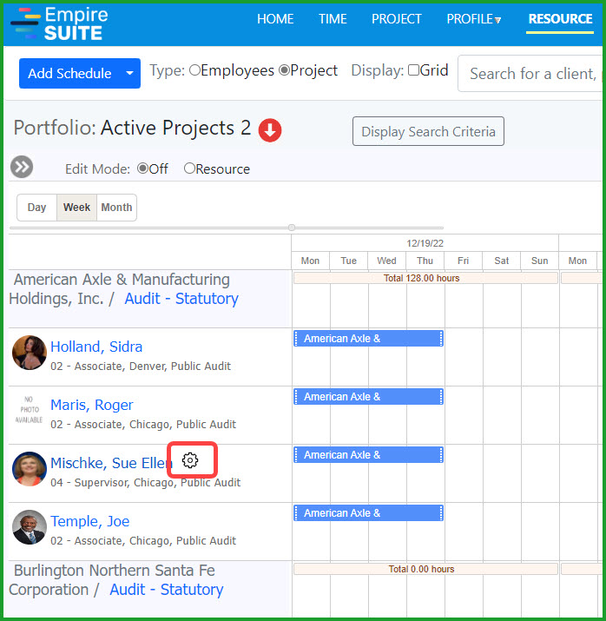The image size is (606, 621).
Task: Go to the HOME menu
Action: [x=275, y=19]
